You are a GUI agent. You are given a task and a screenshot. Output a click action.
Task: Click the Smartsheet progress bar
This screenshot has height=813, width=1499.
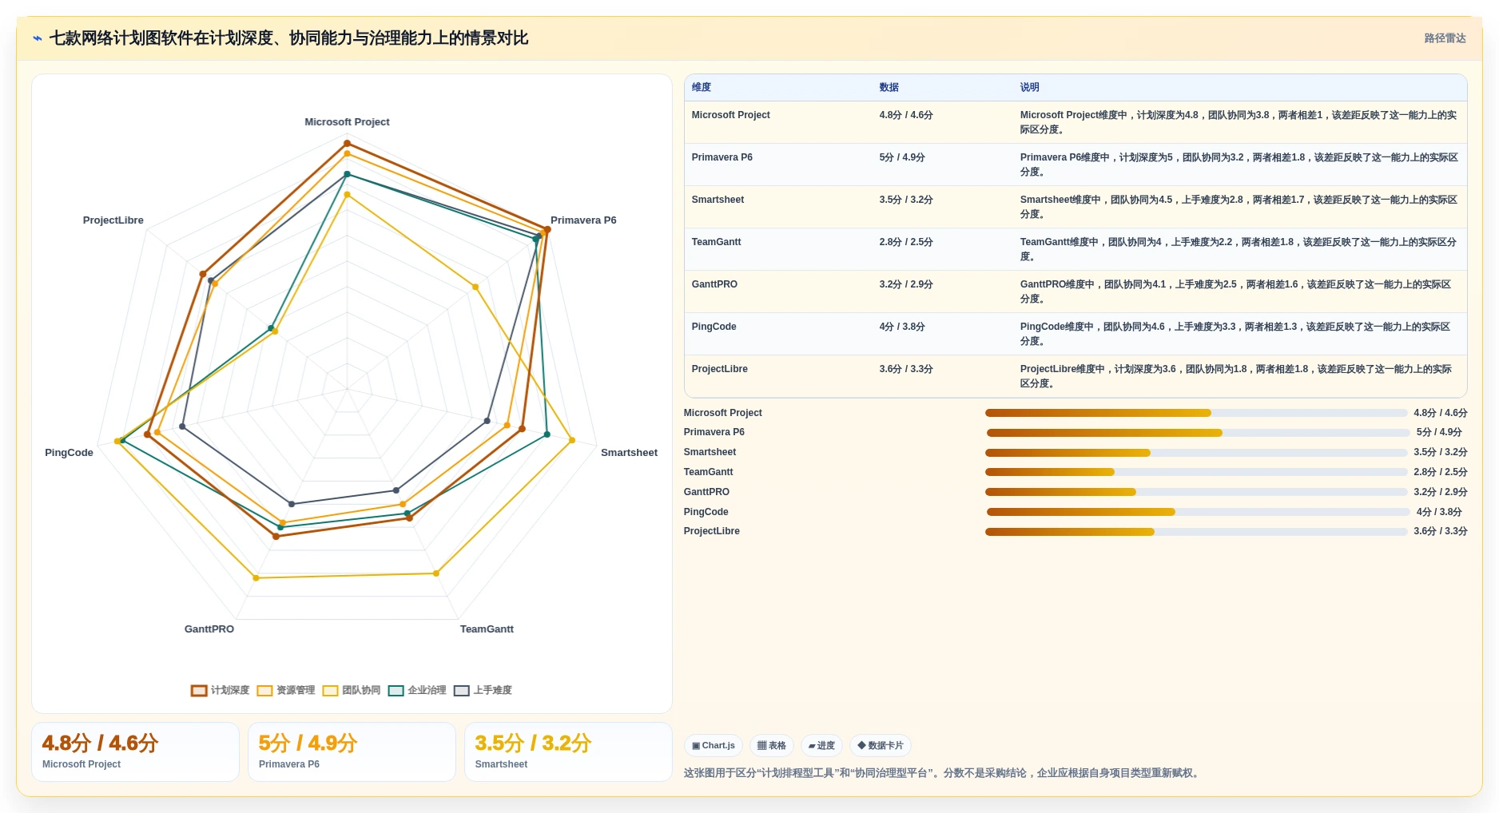(x=1196, y=453)
